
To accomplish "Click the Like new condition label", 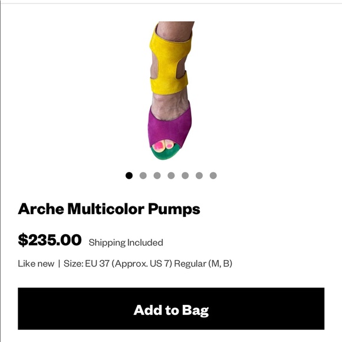I will (x=36, y=264).
